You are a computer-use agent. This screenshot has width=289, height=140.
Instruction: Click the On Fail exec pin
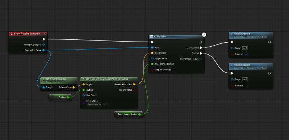pyautogui.click(x=201, y=53)
